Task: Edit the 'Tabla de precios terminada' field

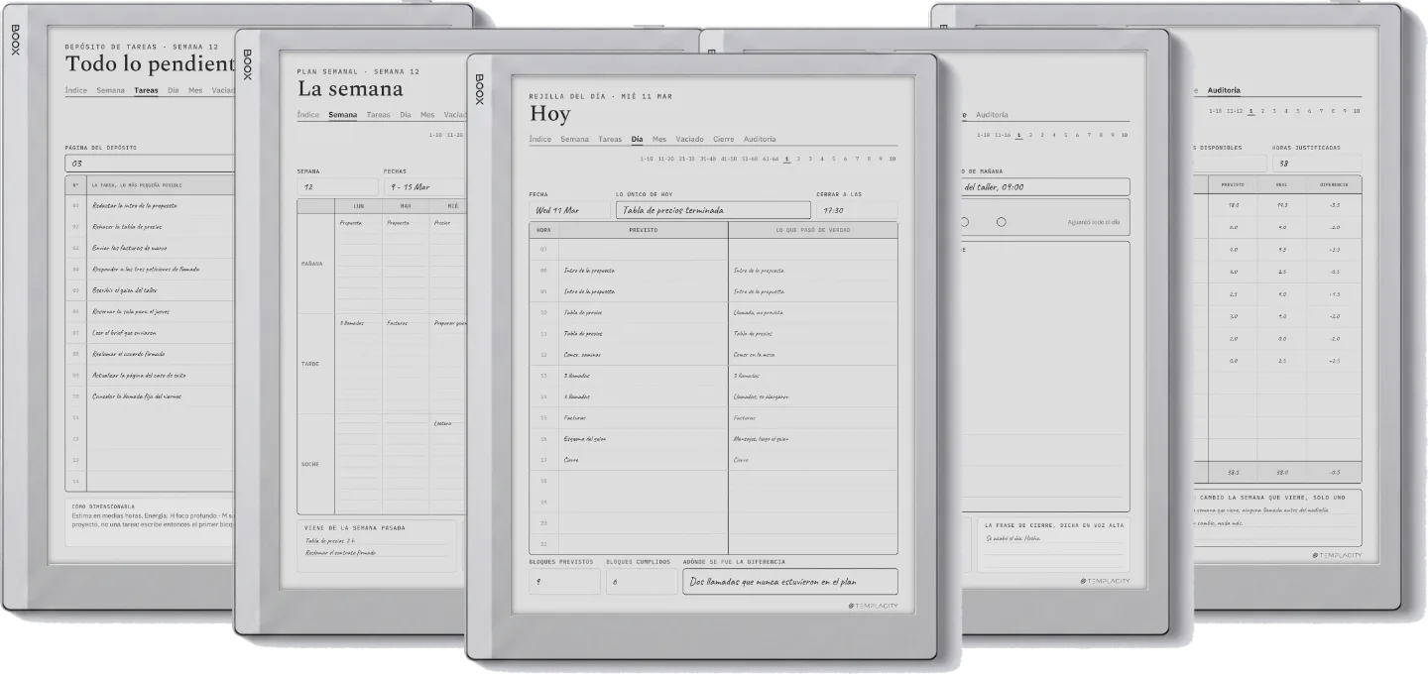Action: [713, 210]
